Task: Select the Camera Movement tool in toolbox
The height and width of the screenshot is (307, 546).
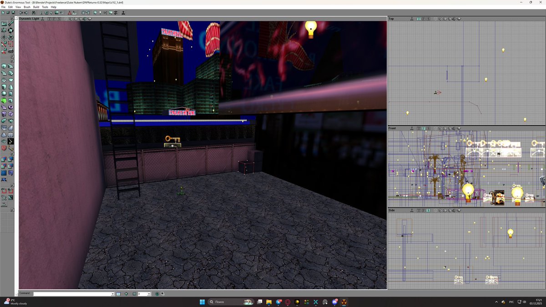Action: (x=4, y=24)
